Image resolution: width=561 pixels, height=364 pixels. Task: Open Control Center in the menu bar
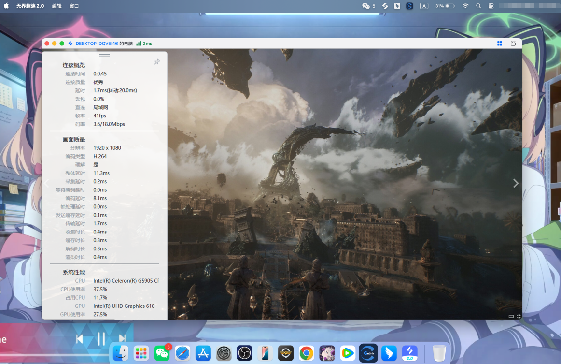pyautogui.click(x=491, y=6)
